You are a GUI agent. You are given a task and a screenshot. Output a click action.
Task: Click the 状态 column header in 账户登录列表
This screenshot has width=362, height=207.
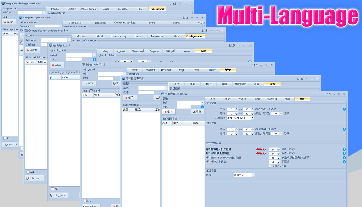tap(198, 123)
